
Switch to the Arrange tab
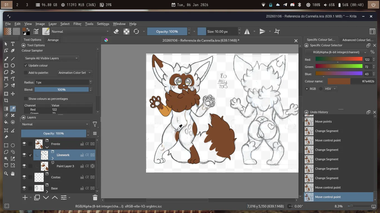(x=53, y=40)
